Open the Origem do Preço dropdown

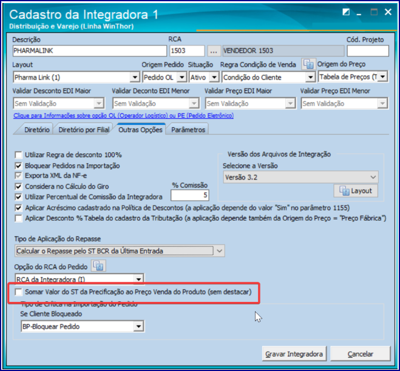coord(383,77)
